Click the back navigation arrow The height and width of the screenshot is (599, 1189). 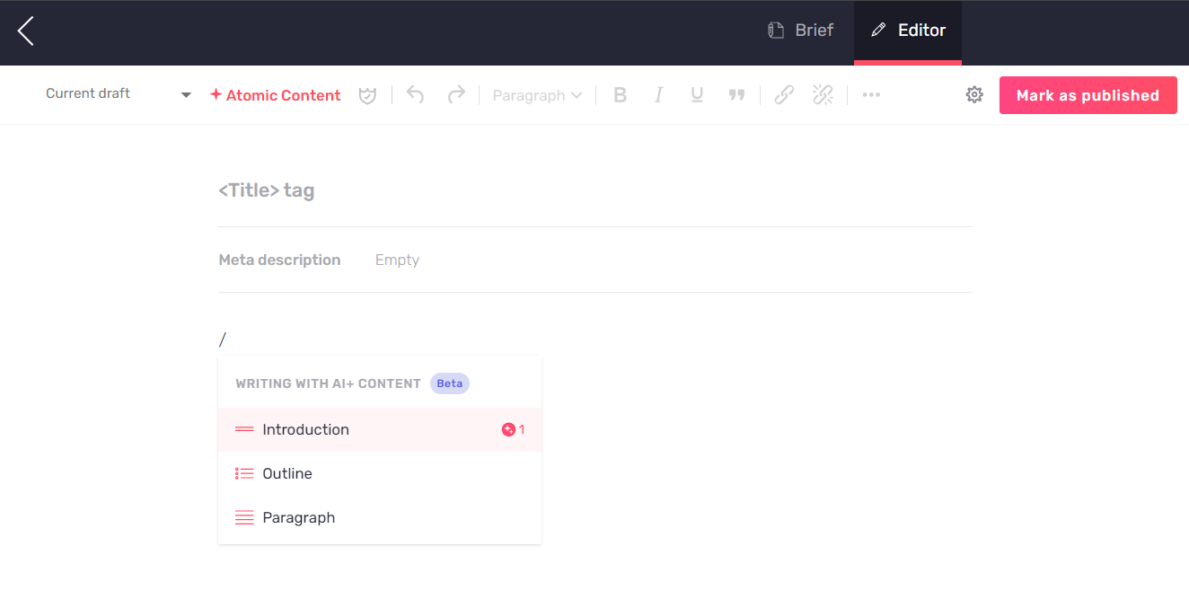[25, 31]
